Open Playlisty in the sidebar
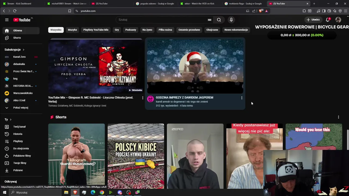This screenshot has height=196, width=349. coord(21,141)
